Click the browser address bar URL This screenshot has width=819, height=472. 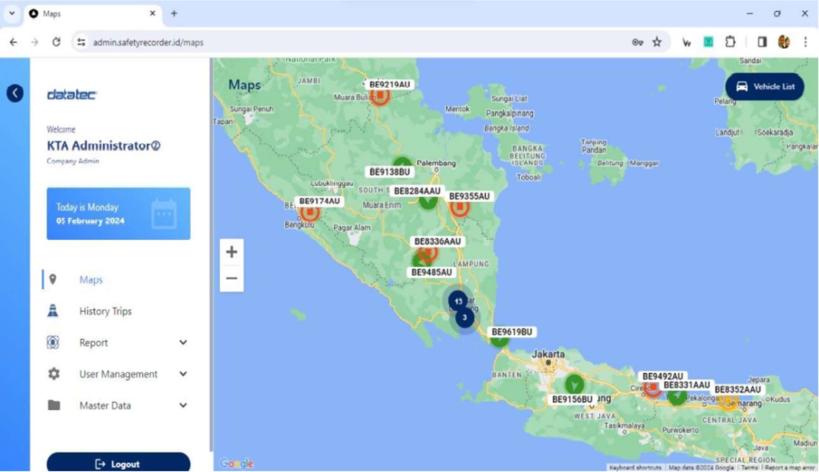148,42
